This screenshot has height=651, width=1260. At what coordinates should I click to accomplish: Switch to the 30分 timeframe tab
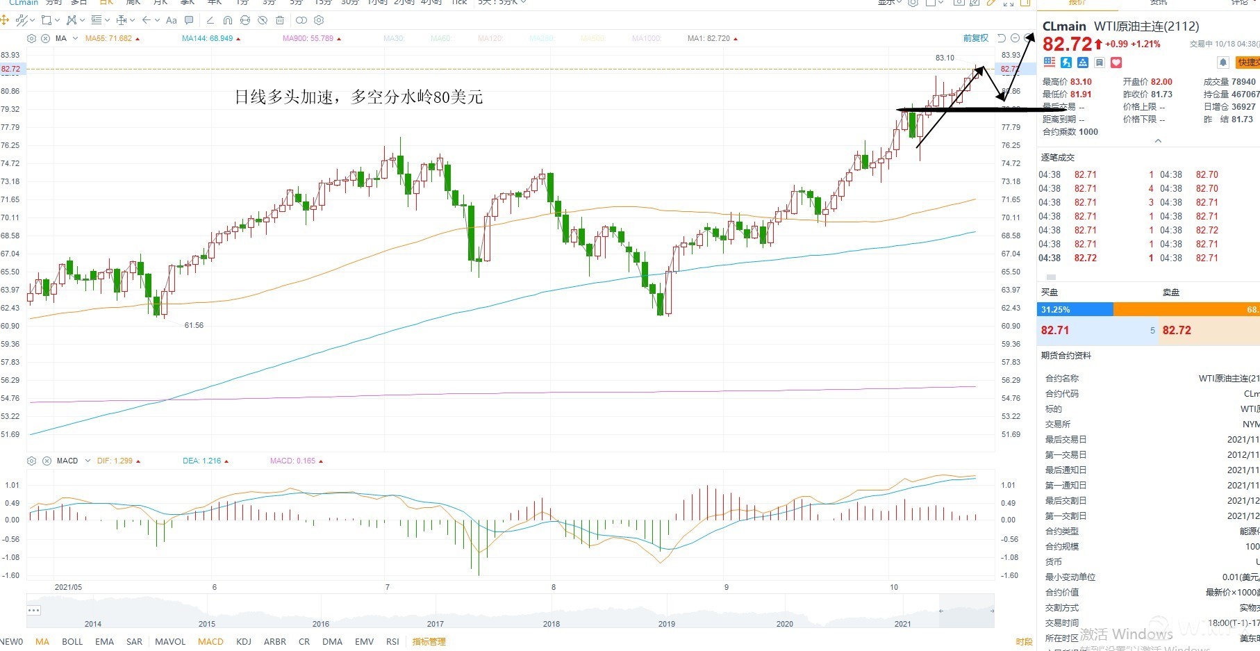click(x=350, y=3)
